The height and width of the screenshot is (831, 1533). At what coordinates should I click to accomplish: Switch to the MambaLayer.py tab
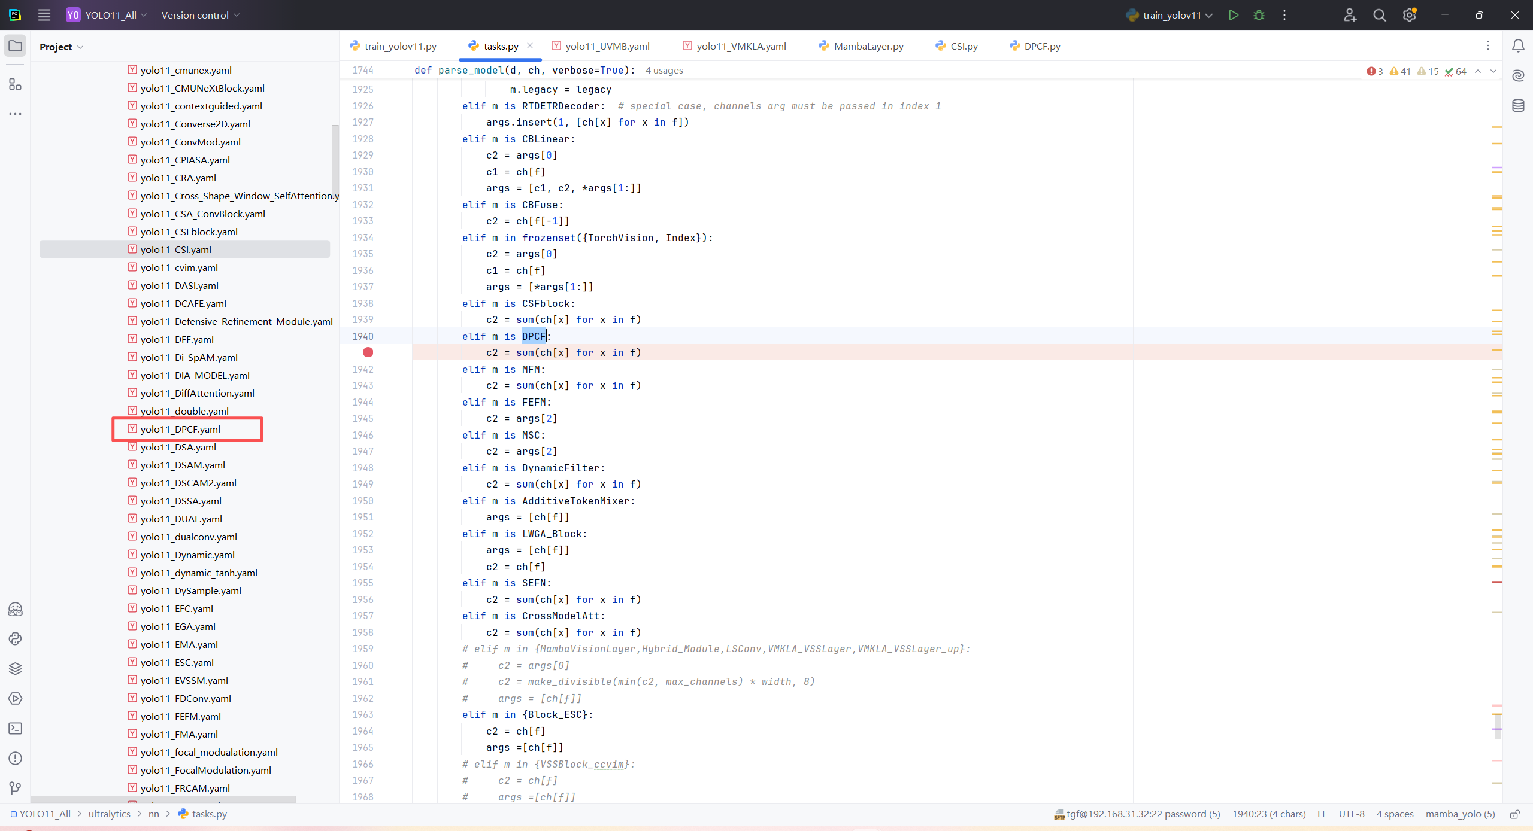[x=868, y=46]
